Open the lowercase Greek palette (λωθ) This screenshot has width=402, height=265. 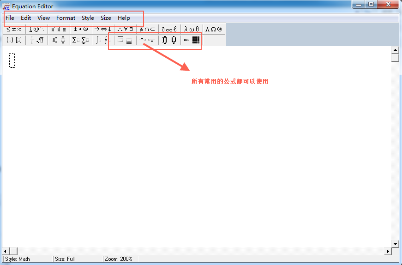191,29
